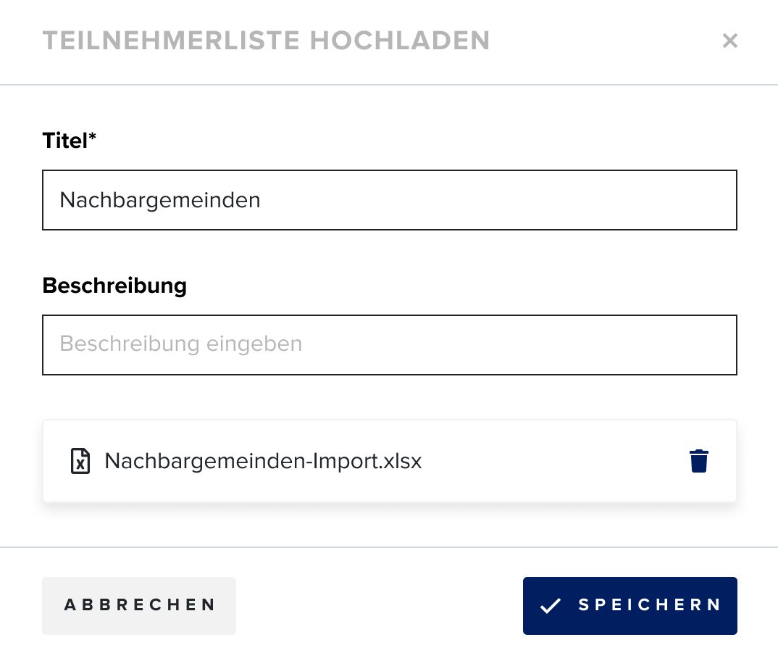Dismiss the Teilnehmerliste hochladen dialog
778x661 pixels.
[x=730, y=41]
